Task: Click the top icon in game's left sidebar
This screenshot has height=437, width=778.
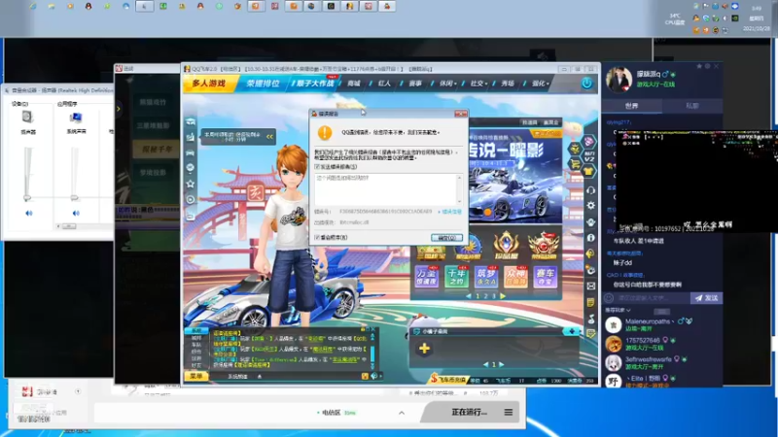Action: [x=190, y=121]
